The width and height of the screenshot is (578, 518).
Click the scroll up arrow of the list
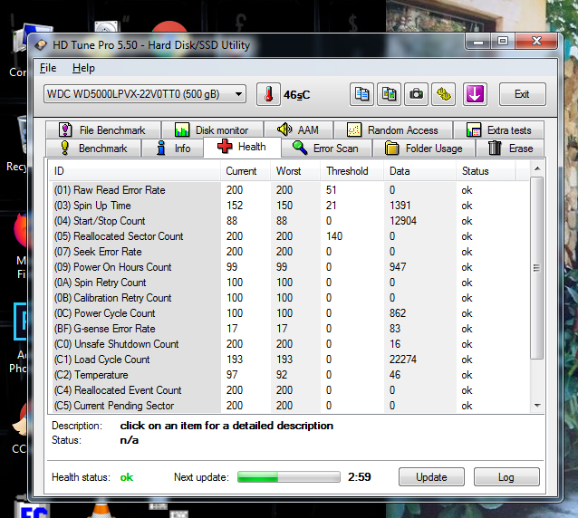point(537,168)
